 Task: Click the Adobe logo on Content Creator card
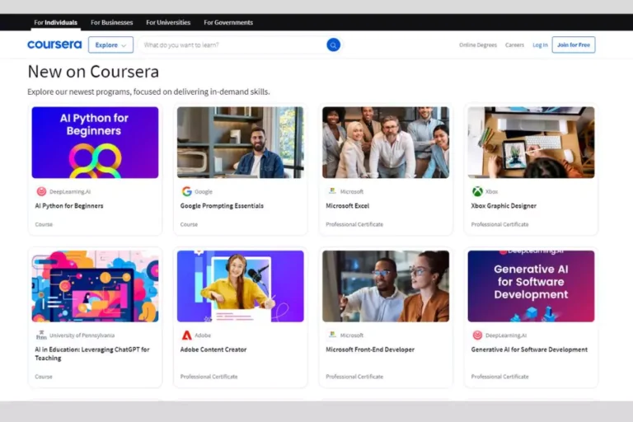pyautogui.click(x=186, y=335)
